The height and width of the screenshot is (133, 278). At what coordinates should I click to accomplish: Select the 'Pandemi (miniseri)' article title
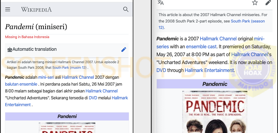(x=36, y=27)
